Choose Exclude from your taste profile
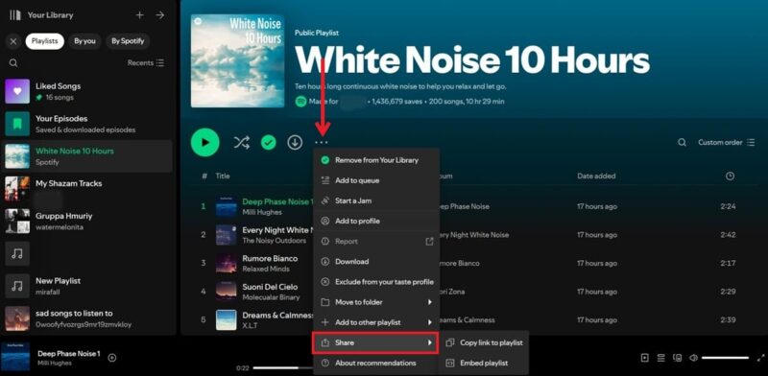Viewport: 768px width, 376px height. point(376,282)
